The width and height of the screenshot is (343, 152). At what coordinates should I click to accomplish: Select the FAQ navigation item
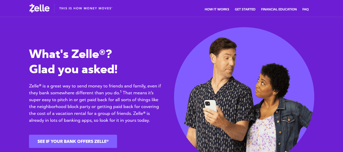point(306,9)
